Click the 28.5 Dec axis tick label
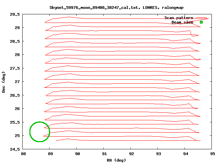Viewport: 219px width, 164px height. (15, 41)
